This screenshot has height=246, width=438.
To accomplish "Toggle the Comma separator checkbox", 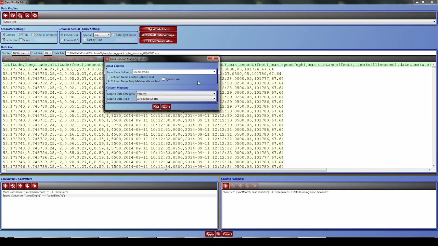I will [3, 35].
